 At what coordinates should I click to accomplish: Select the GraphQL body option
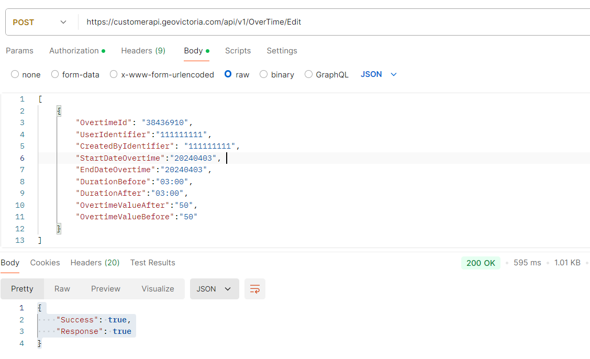point(308,74)
